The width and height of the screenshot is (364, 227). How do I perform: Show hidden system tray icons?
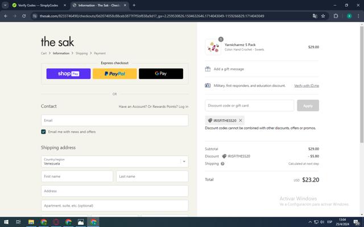[310, 222]
